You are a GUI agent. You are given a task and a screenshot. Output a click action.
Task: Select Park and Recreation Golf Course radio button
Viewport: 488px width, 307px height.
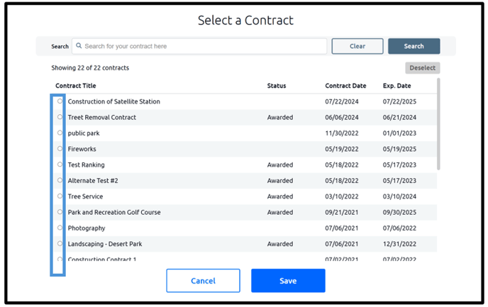pyautogui.click(x=60, y=212)
